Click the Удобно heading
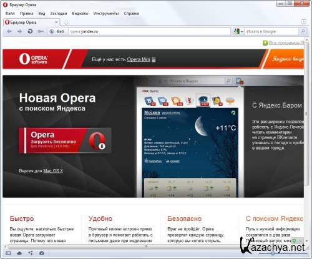The width and height of the screenshot is (312, 259). tap(100, 218)
